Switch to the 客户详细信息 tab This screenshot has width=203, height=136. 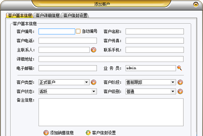47,15
